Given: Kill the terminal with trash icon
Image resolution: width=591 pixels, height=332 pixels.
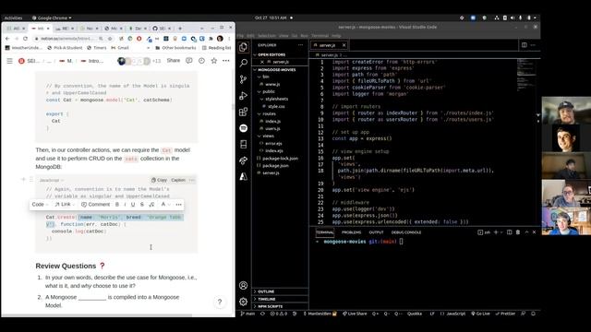Looking at the screenshot, I should [518, 232].
